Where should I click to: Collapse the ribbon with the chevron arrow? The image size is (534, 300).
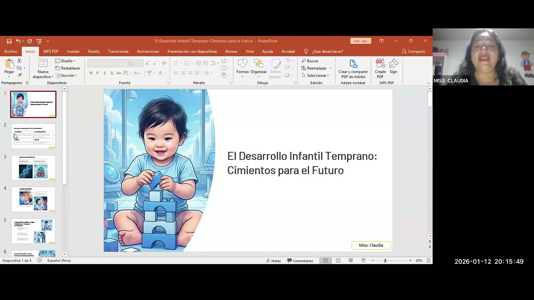(x=428, y=83)
